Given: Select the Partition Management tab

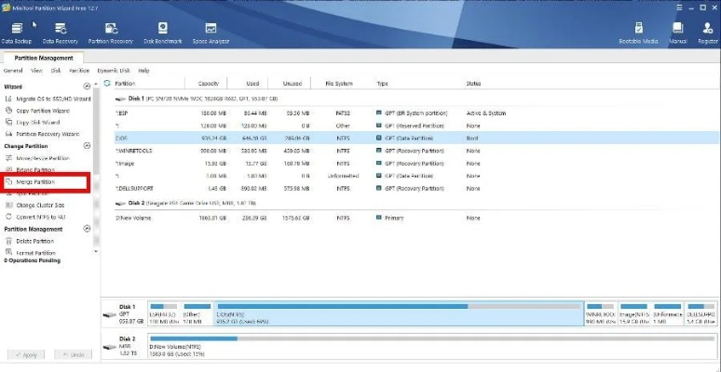Looking at the screenshot, I should pyautogui.click(x=44, y=58).
